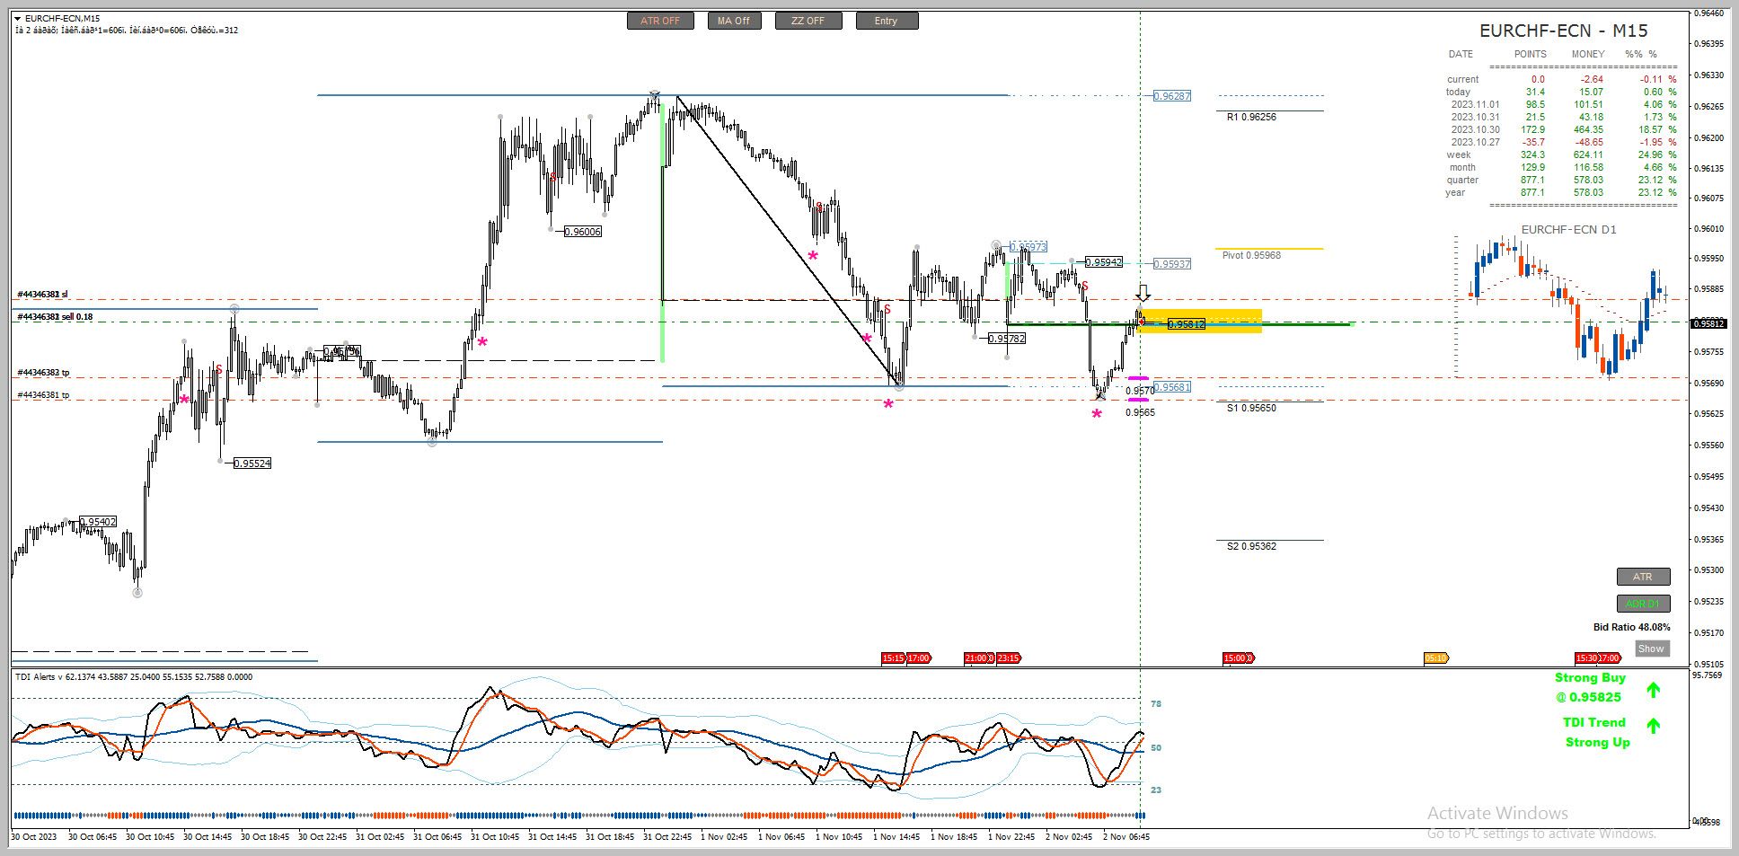The width and height of the screenshot is (1739, 856).
Task: Click the Show button
Action: coord(1651,649)
